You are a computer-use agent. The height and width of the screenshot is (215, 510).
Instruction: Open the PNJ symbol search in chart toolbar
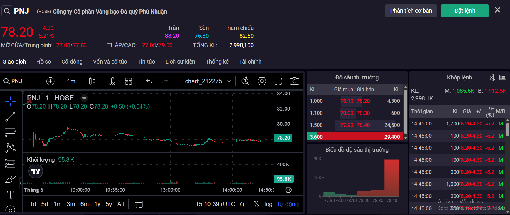[x=13, y=81]
